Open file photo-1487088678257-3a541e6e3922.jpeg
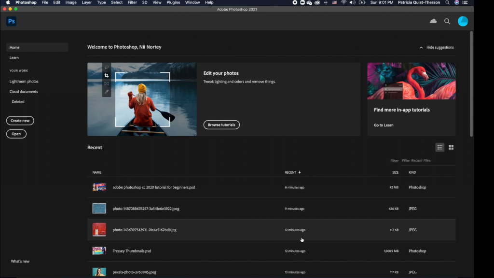The image size is (494, 278). tap(146, 208)
